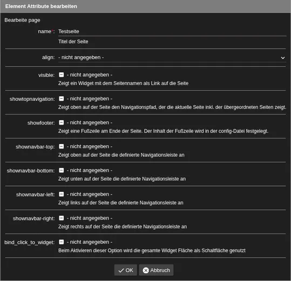Screen dimensions: 291x281
Task: Click the 'Element Attribute bearbeiten' dialog title
Action: click(x=41, y=6)
